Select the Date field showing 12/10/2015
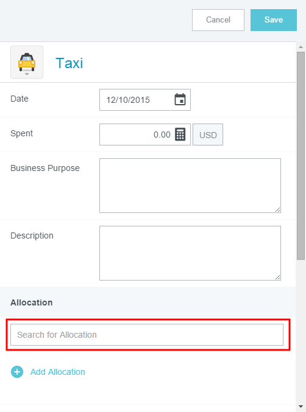Screen dimensions: 306x412 pos(145,100)
